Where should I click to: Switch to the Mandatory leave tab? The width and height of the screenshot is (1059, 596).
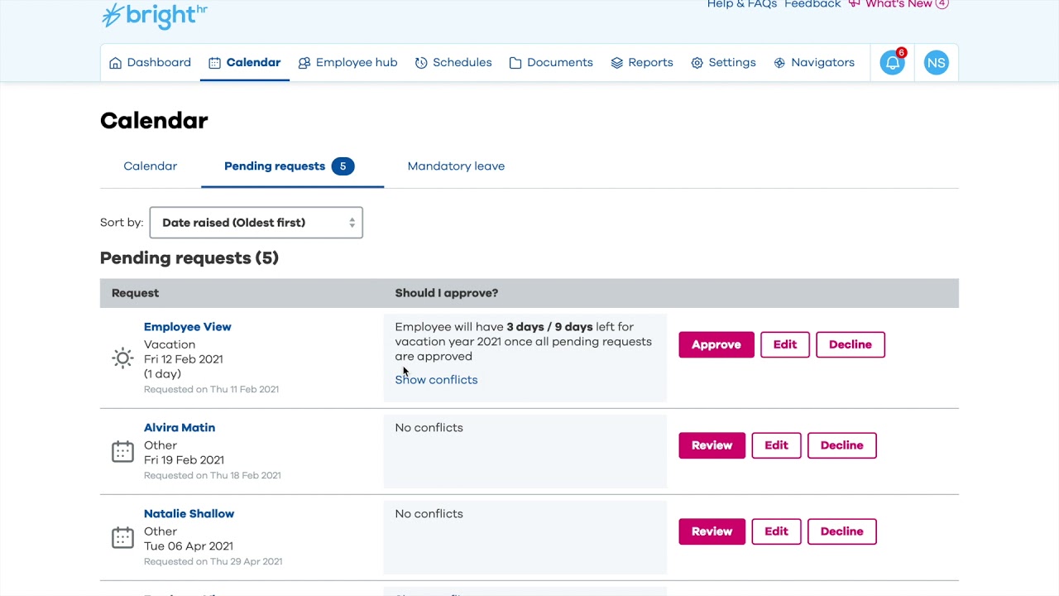click(x=456, y=166)
